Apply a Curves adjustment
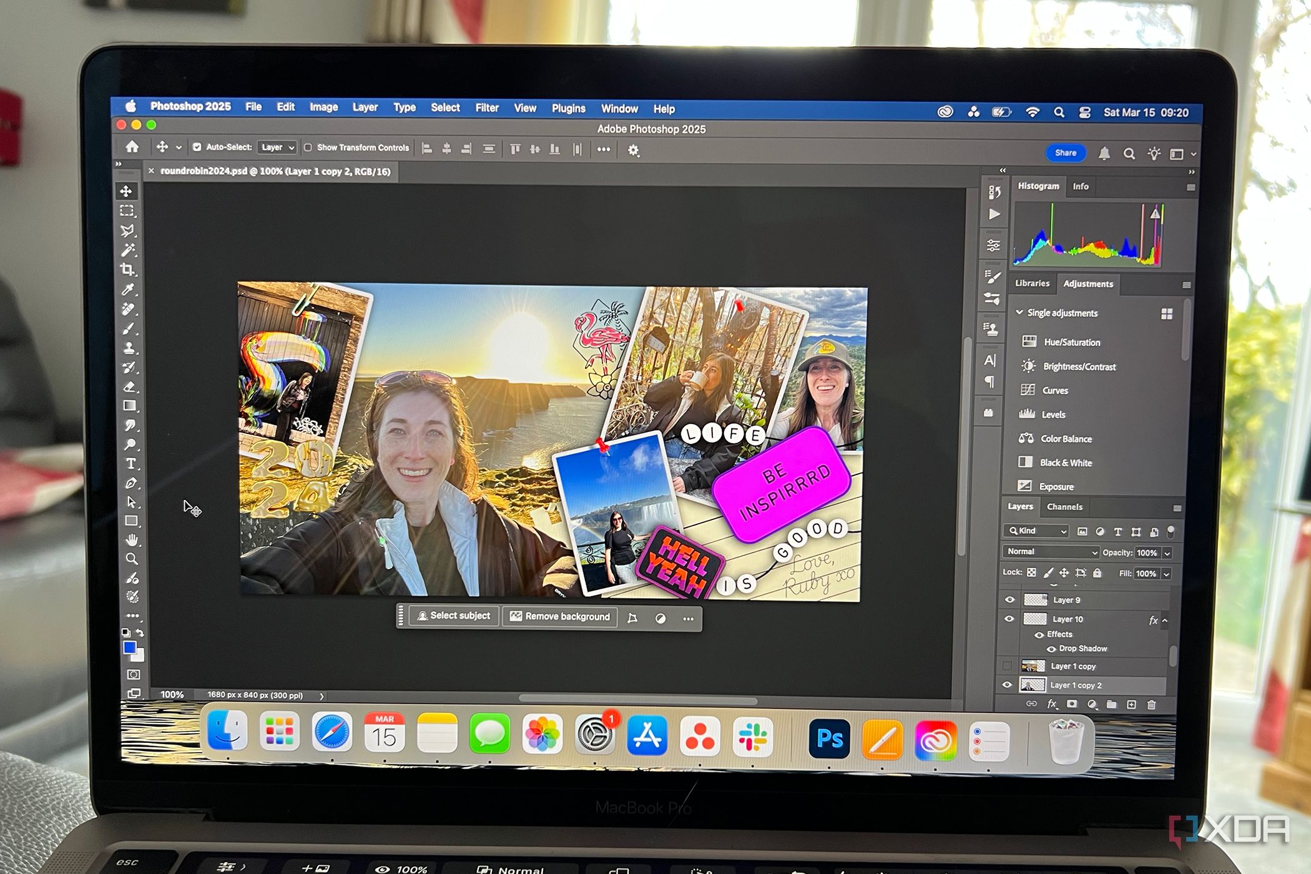The width and height of the screenshot is (1311, 874). click(1055, 390)
